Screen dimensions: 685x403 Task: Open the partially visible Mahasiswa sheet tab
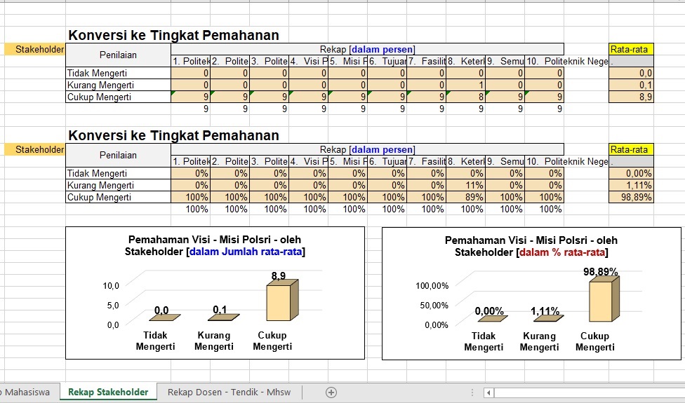[x=26, y=392]
